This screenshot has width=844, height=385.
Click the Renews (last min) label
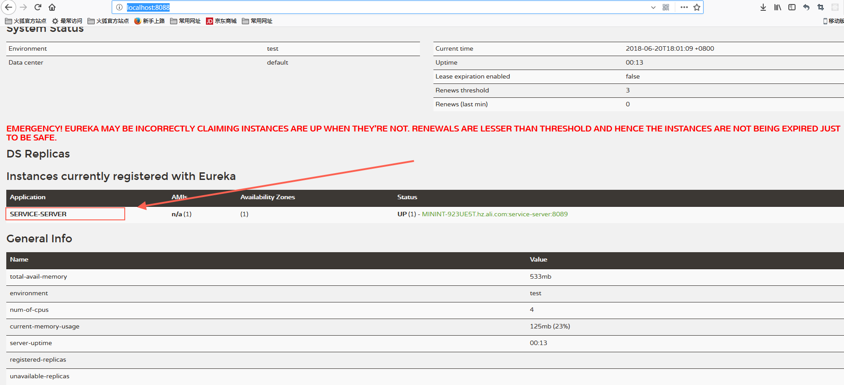point(461,104)
